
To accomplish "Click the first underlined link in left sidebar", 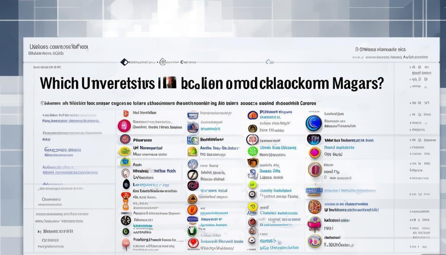I will click(71, 121).
